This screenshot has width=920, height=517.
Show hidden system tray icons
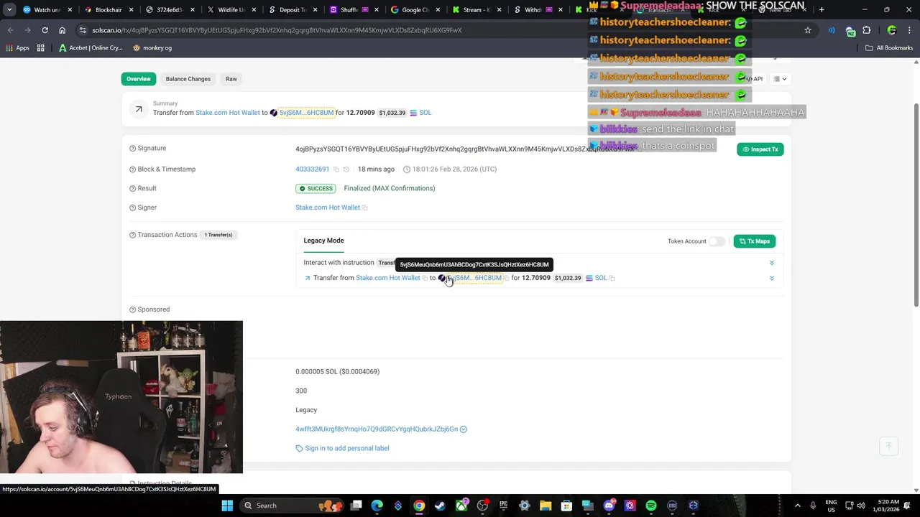(x=798, y=506)
